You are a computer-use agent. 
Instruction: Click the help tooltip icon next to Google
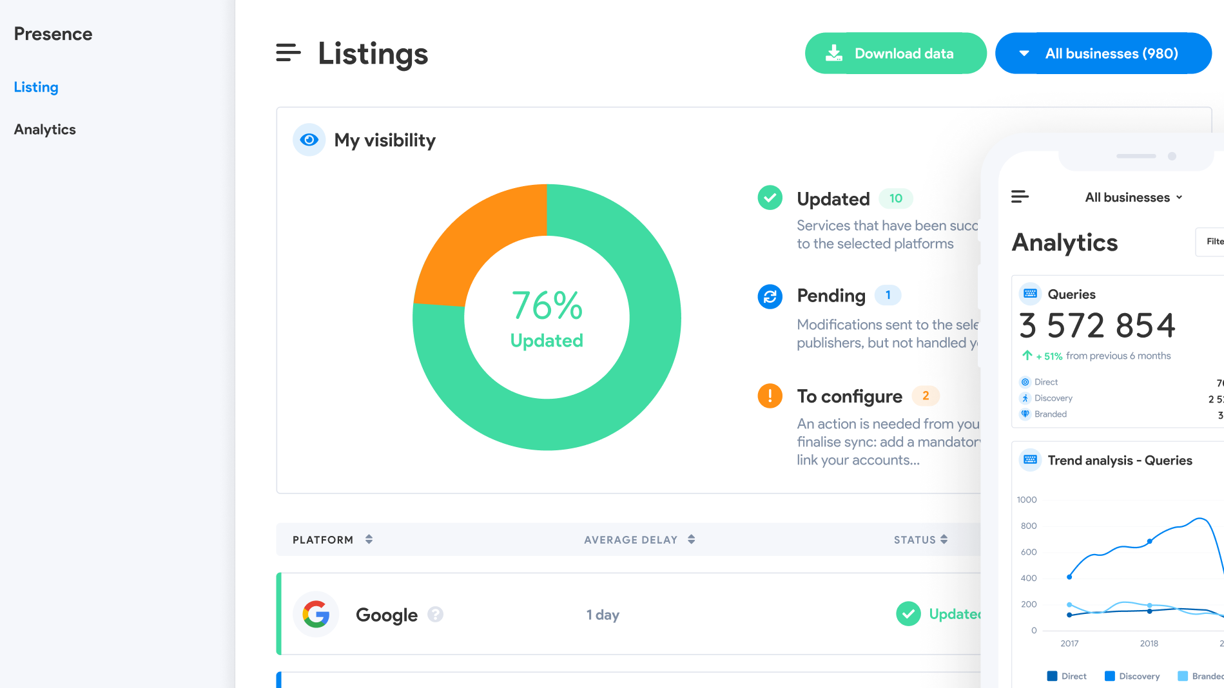pyautogui.click(x=436, y=615)
